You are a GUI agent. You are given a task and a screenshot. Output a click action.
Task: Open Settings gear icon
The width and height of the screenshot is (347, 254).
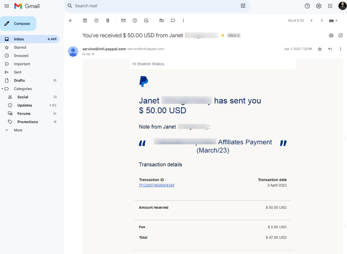point(319,6)
